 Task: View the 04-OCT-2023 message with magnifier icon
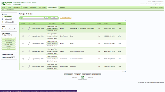(29, 51)
